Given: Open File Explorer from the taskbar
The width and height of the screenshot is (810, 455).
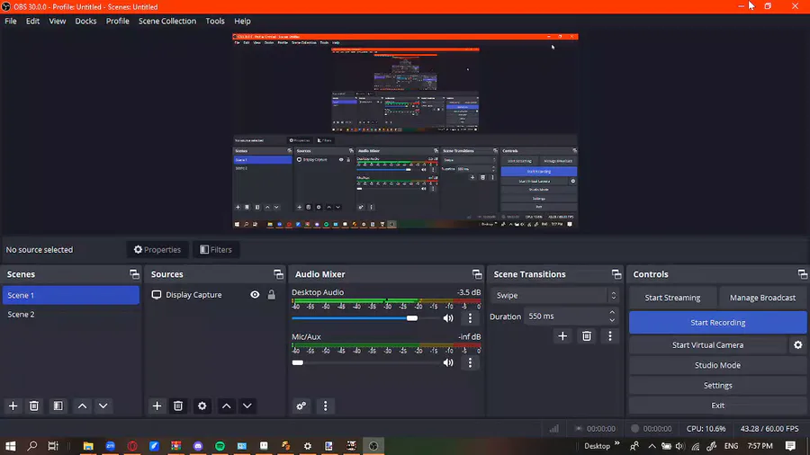Looking at the screenshot, I should pyautogui.click(x=88, y=446).
